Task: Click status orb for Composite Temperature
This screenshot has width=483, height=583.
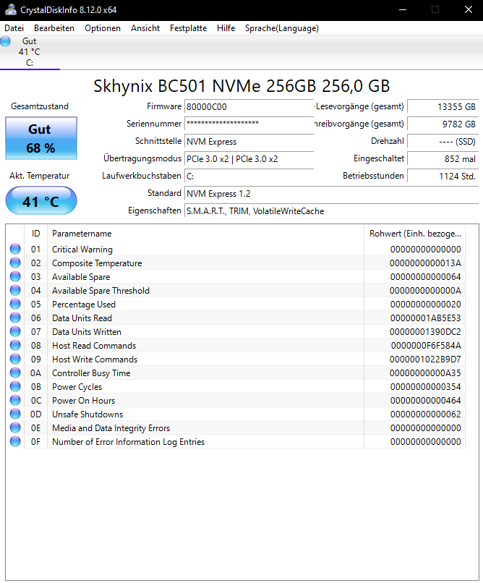Action: click(x=15, y=263)
